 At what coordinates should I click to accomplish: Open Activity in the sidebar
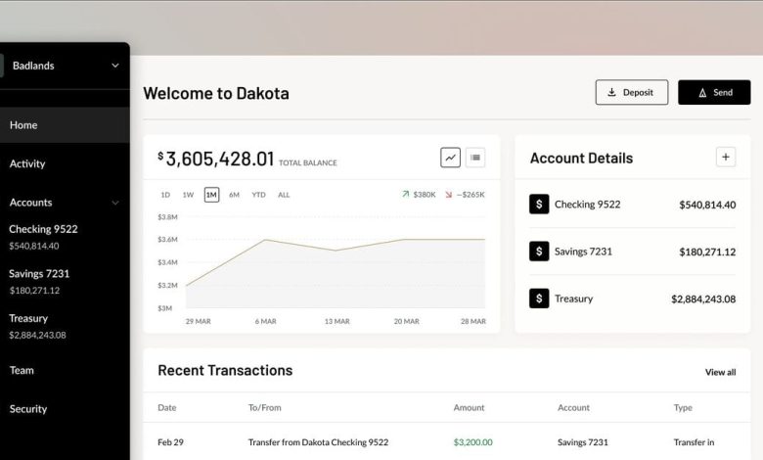coord(27,163)
